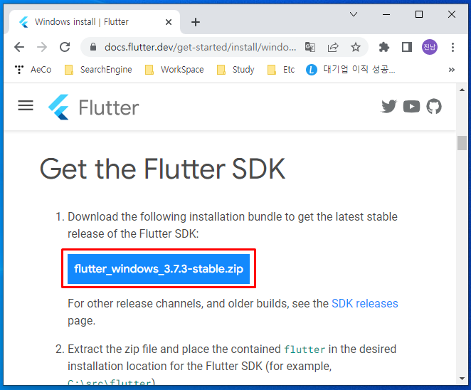
Task: Open the AeCo bookmark
Action: click(x=33, y=70)
